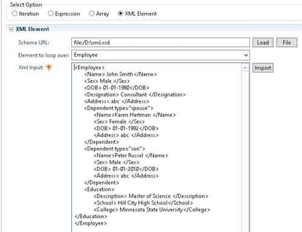The height and width of the screenshot is (232, 302).
Task: Click the Xml Input scrollbar up arrow
Action: (x=245, y=68)
